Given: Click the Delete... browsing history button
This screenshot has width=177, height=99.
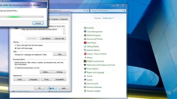Looking at the screenshot, I should coord(46,72).
